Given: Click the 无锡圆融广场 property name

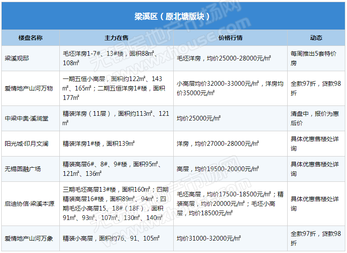Looking at the screenshot, I should [23, 169].
